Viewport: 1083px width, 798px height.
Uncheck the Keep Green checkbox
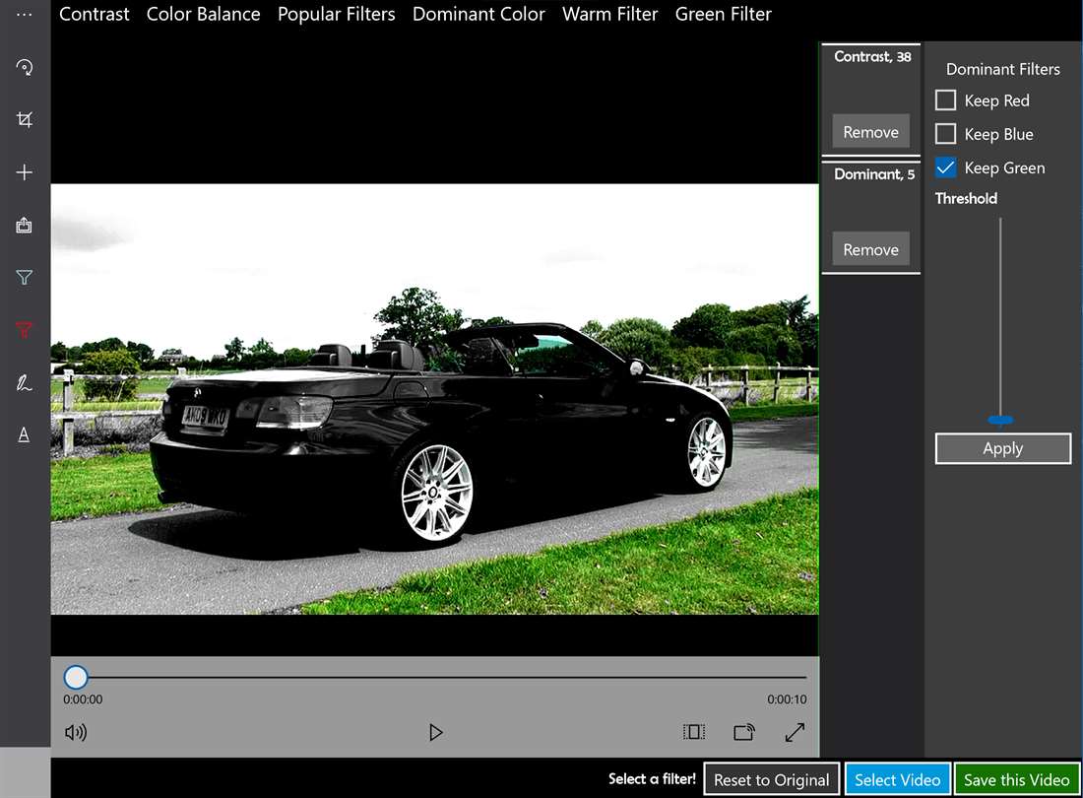tap(945, 167)
